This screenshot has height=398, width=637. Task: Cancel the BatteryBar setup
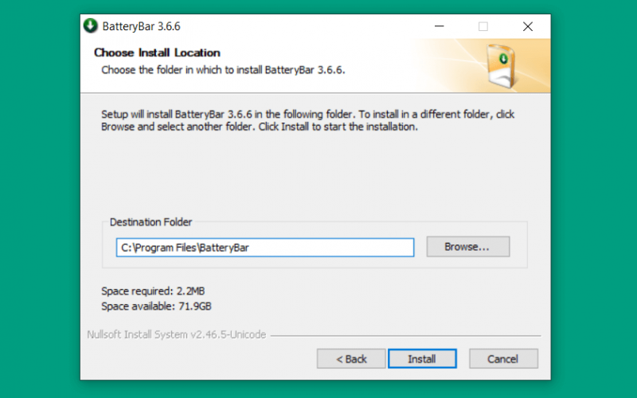[x=503, y=359]
